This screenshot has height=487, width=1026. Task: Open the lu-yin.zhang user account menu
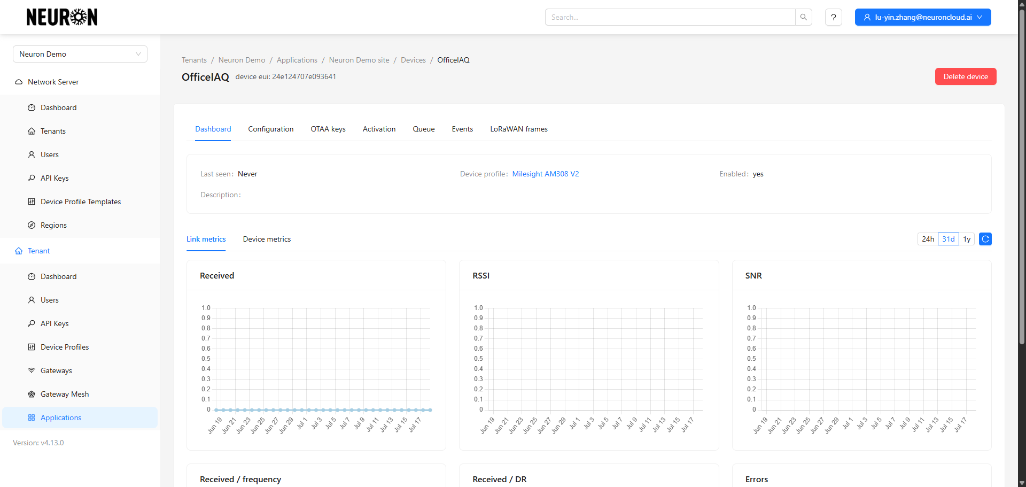[x=923, y=17]
